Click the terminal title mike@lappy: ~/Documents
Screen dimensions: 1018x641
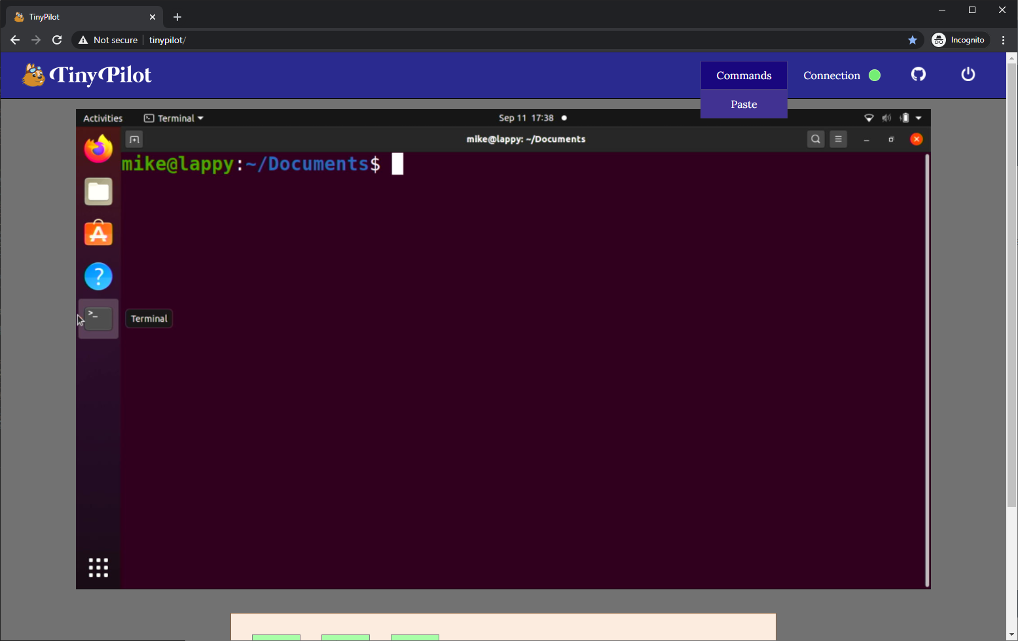coord(526,139)
